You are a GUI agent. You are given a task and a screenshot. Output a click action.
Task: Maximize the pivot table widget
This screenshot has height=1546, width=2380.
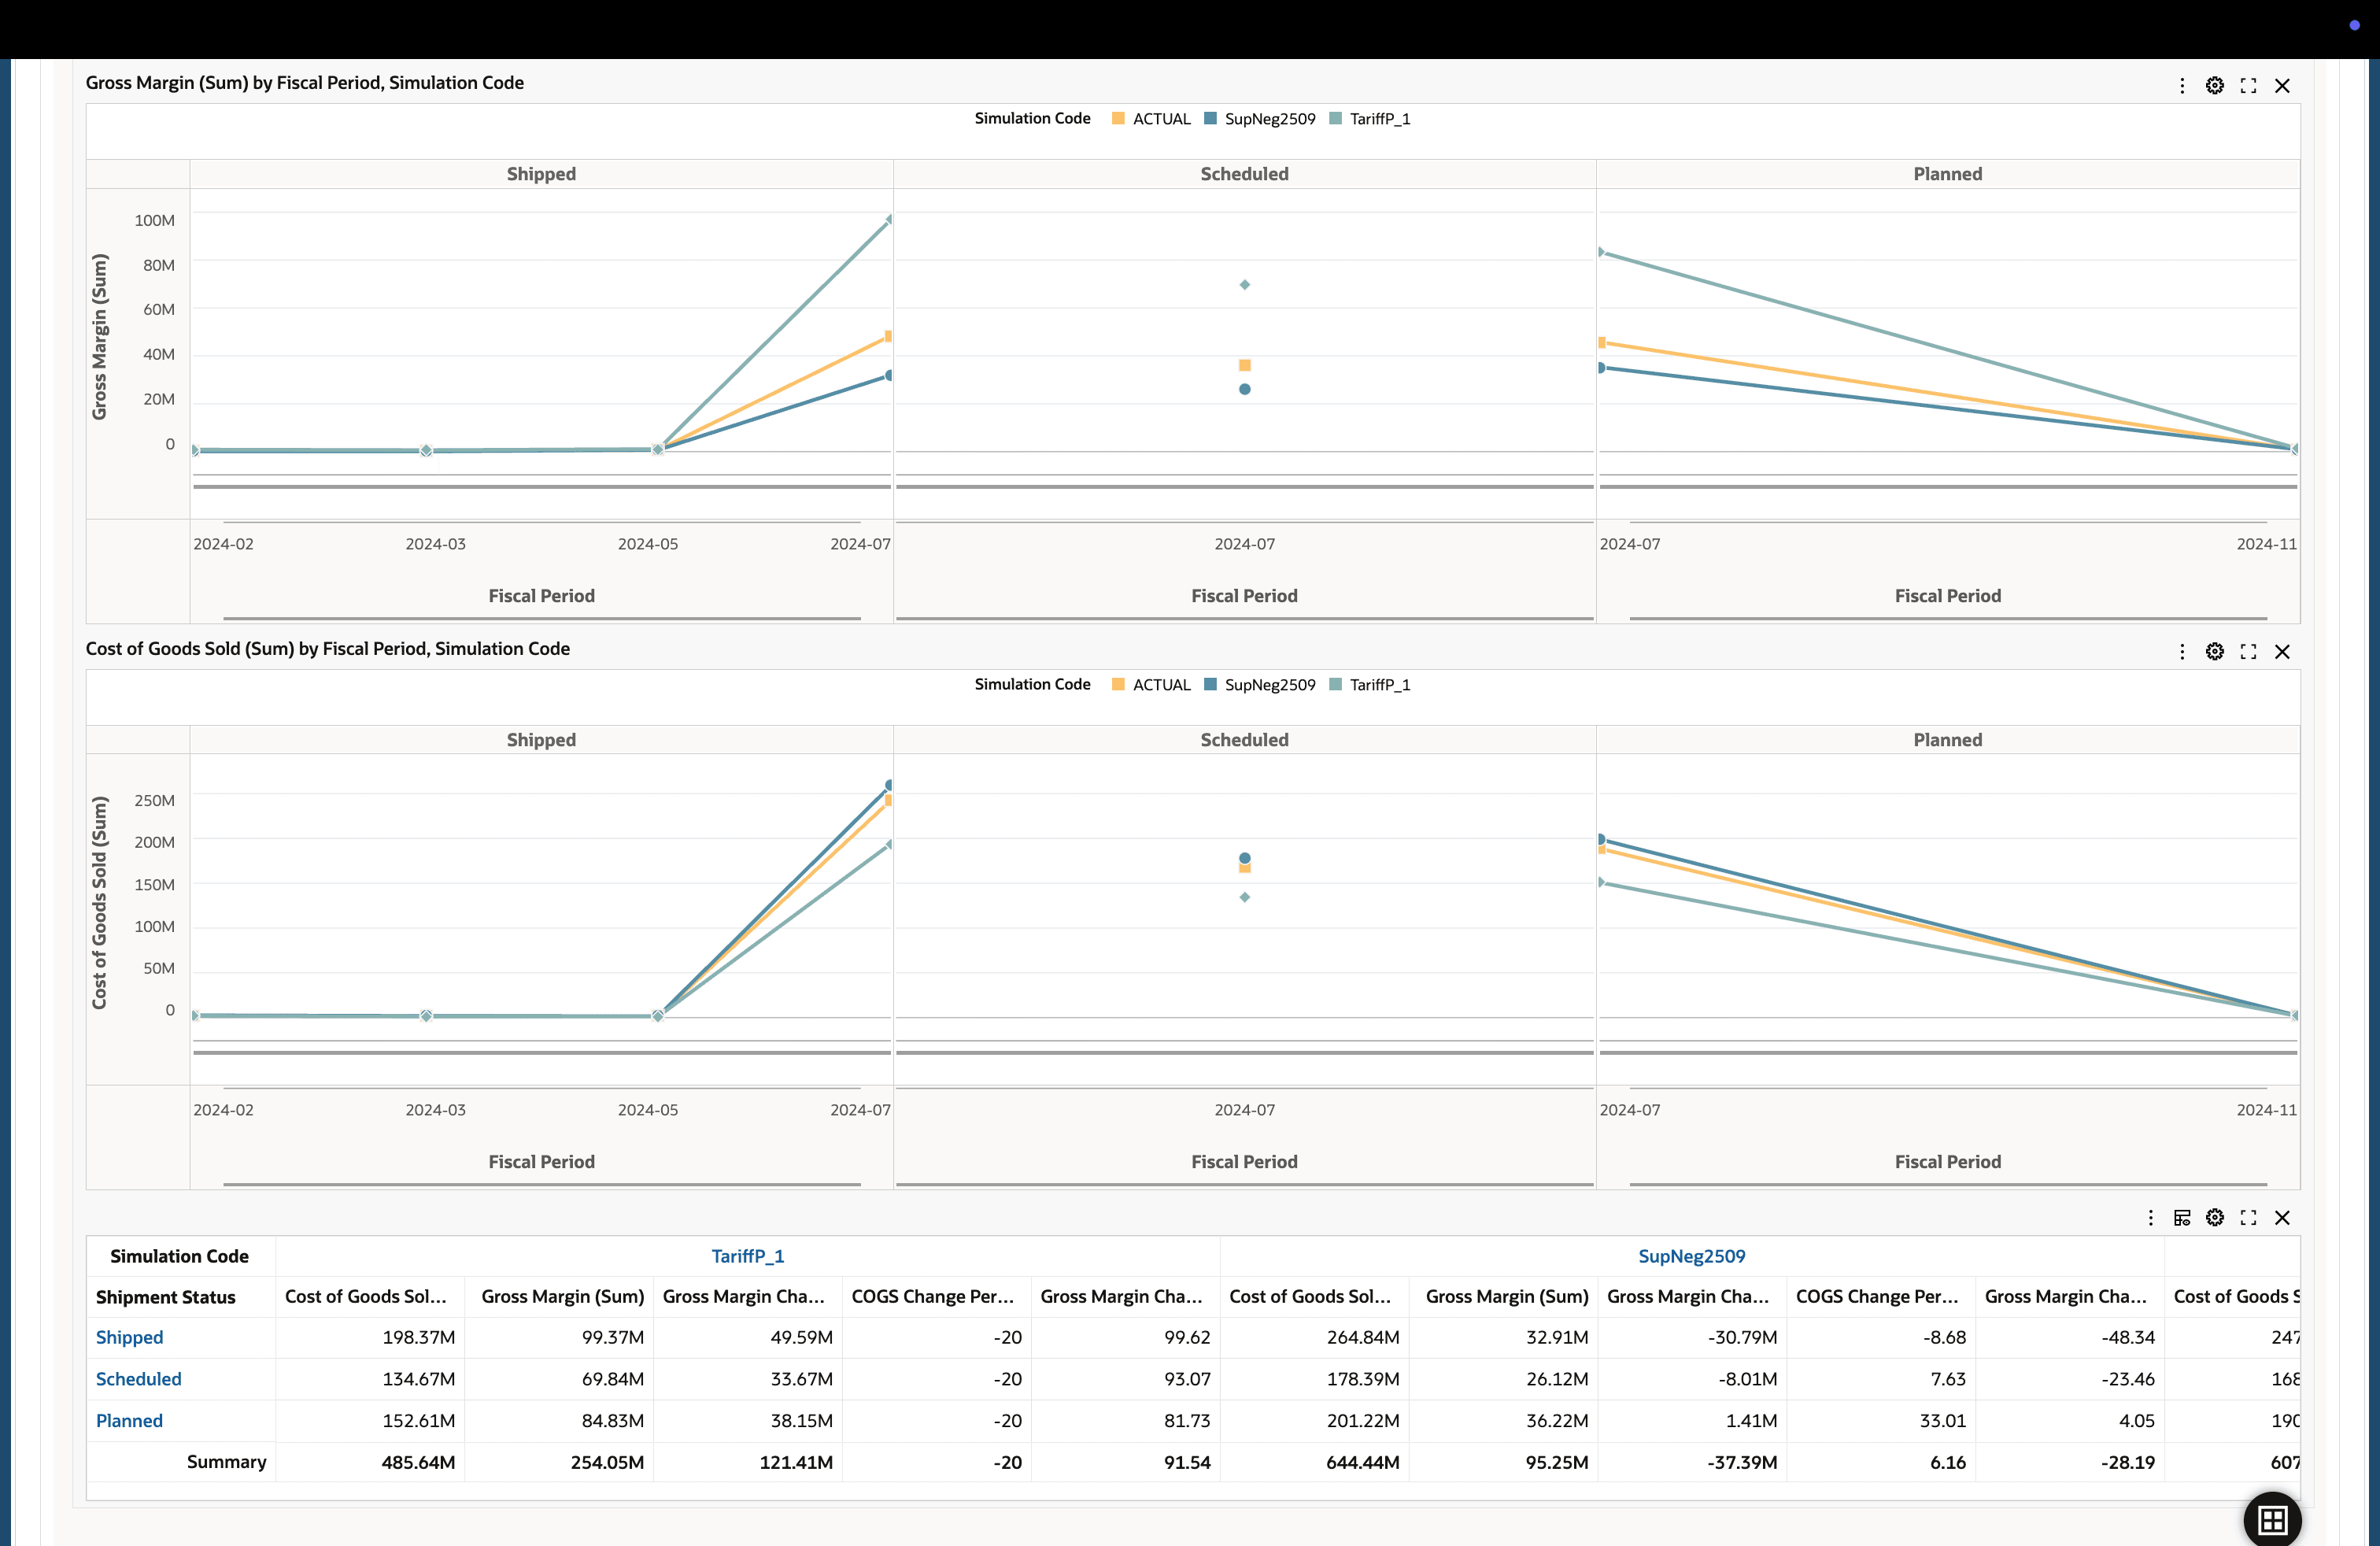pos(2248,1218)
